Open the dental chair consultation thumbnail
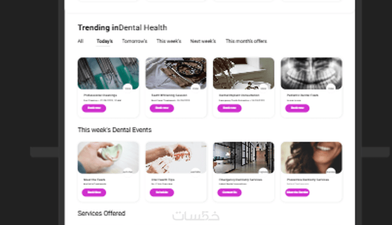392x225 pixels. pyautogui.click(x=244, y=73)
